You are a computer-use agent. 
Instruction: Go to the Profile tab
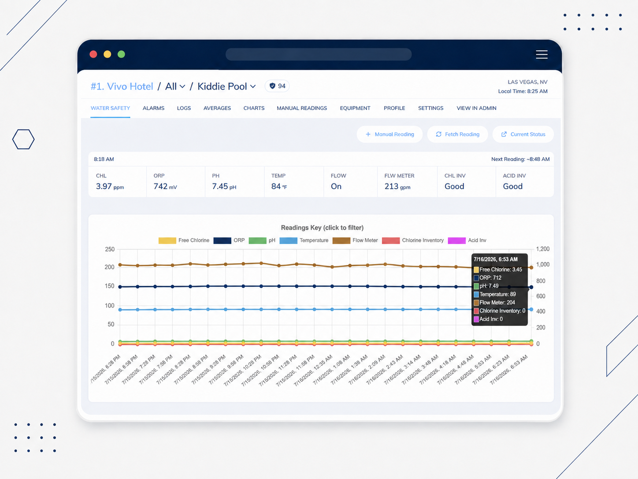pos(394,108)
